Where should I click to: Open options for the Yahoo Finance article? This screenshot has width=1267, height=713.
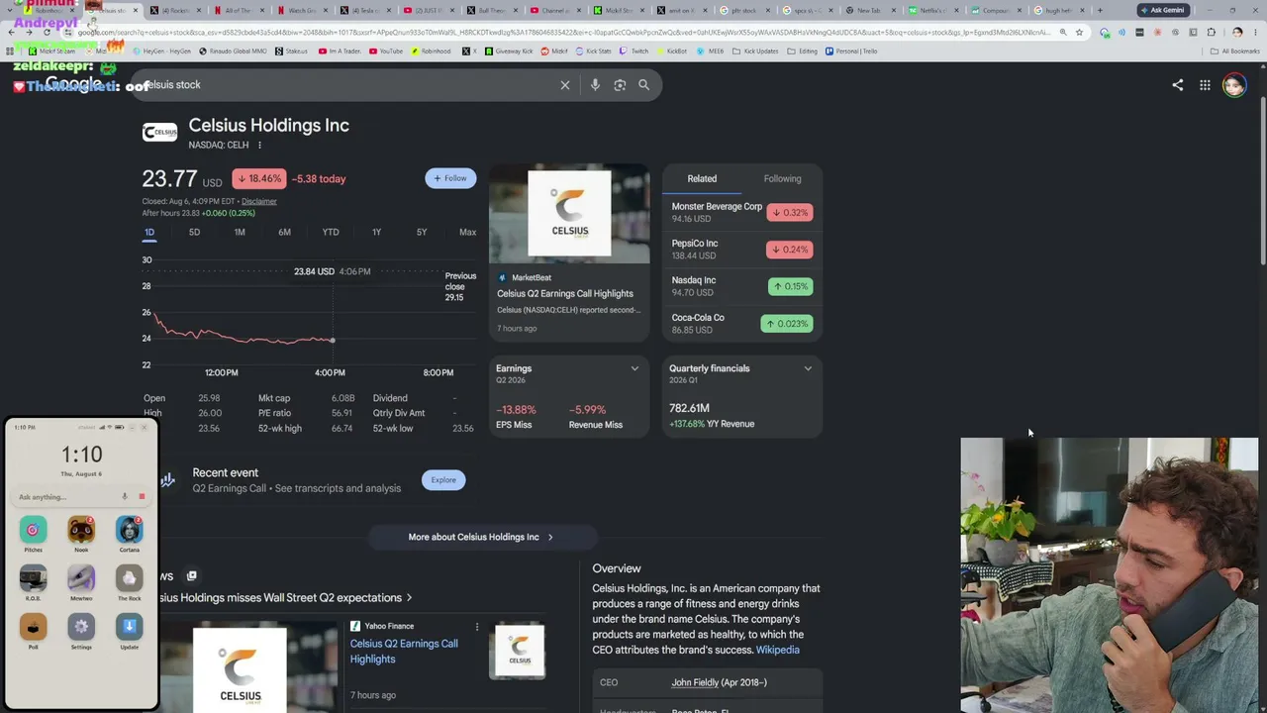(476, 627)
